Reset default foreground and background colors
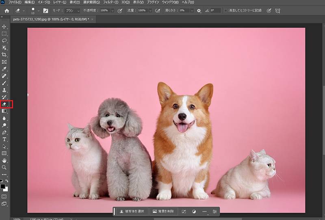 (x=2, y=181)
